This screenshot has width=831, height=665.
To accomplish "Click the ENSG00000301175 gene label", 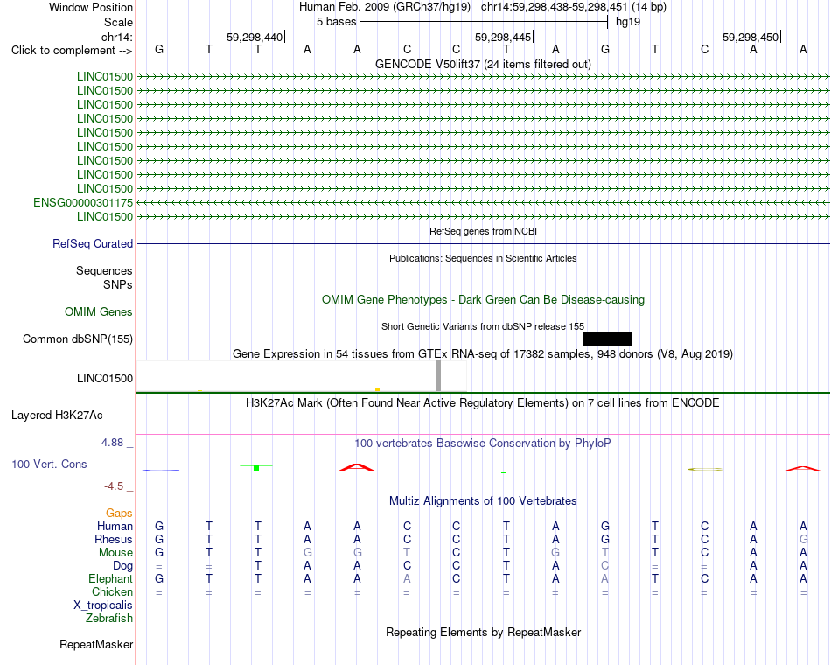I will (x=83, y=203).
